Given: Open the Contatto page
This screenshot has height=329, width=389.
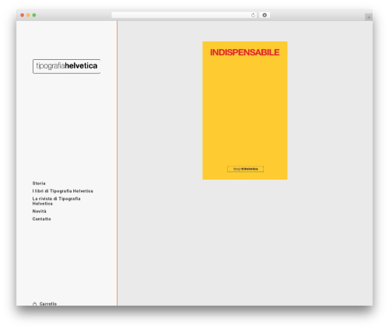Looking at the screenshot, I should pyautogui.click(x=42, y=219).
